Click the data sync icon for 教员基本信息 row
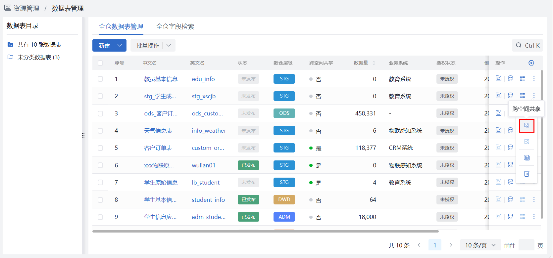 510,78
